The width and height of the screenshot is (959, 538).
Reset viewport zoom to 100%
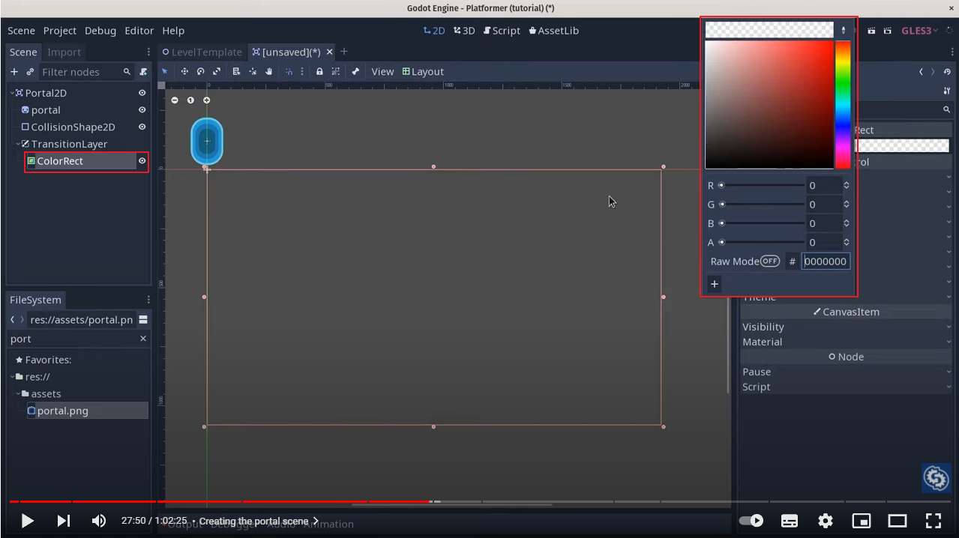(190, 100)
